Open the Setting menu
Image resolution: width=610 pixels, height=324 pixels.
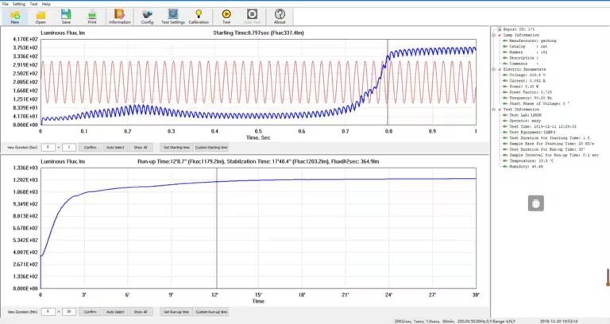point(19,4)
